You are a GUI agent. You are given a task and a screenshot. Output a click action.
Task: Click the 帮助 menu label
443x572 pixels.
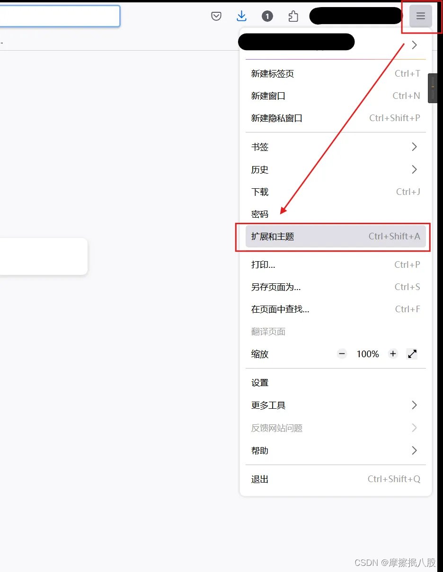260,451
